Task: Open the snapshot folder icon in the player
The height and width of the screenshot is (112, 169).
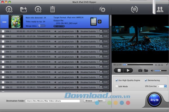Action: (x=146, y=70)
